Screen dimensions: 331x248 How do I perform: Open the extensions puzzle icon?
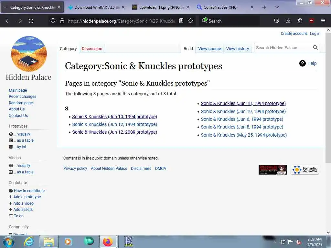click(x=300, y=21)
